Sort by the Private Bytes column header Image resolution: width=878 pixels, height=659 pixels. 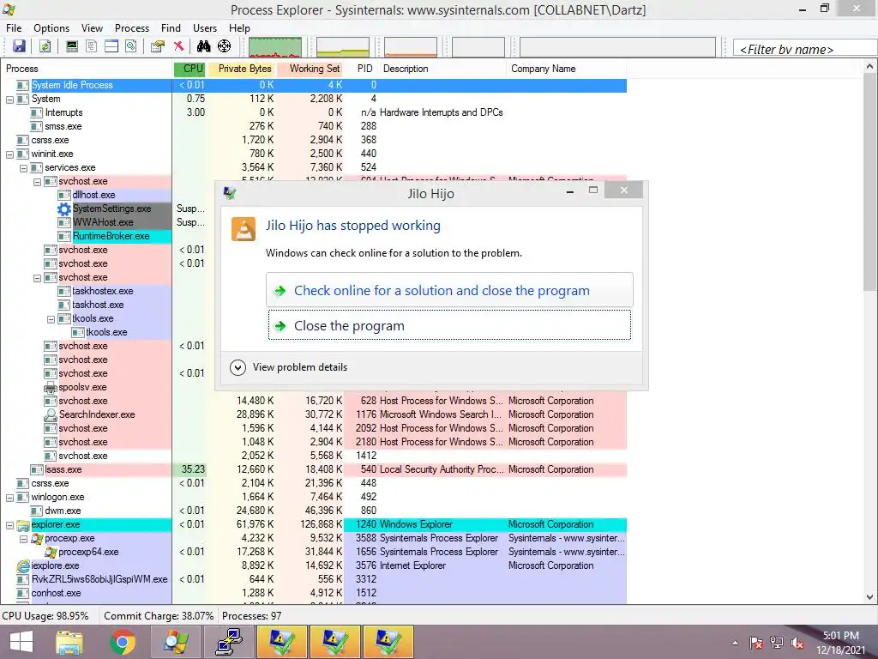[243, 69]
